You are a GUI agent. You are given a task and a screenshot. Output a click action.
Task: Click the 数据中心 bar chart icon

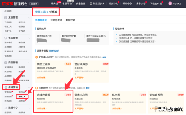tap(6, 108)
